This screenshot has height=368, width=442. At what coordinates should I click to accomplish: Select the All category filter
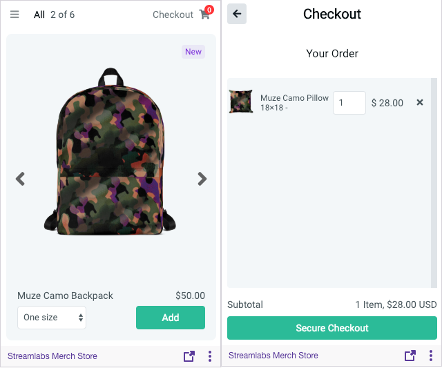click(39, 14)
